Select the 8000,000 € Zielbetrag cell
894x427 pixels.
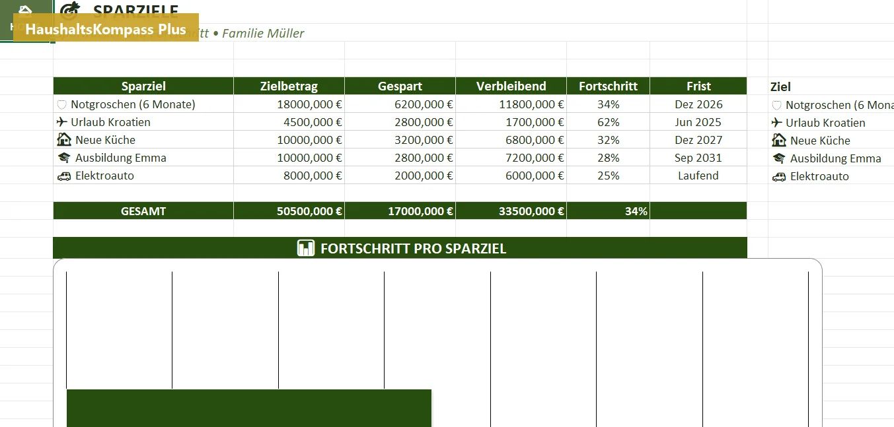point(289,176)
